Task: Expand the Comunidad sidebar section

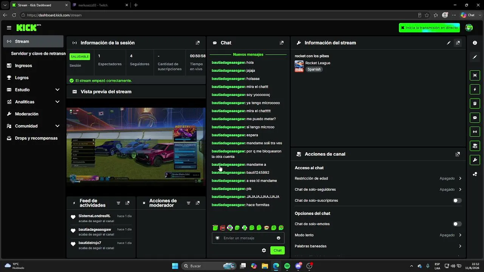Action: [x=57, y=126]
